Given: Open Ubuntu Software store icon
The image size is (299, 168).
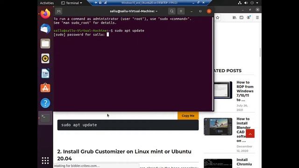Looking at the screenshot, I should (45, 88).
